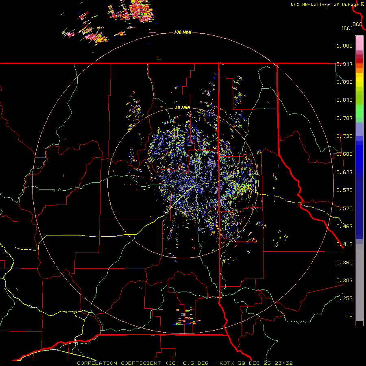This screenshot has height=366, width=366.
Task: Click the 0.680 color scale value
Action: [344, 154]
